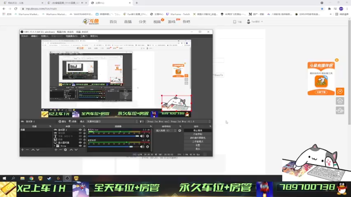Toggle visibility of the Group source

tap(80, 146)
